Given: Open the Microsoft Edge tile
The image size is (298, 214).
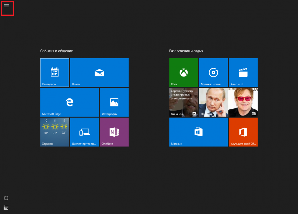Looking at the screenshot, I should pos(70,102).
